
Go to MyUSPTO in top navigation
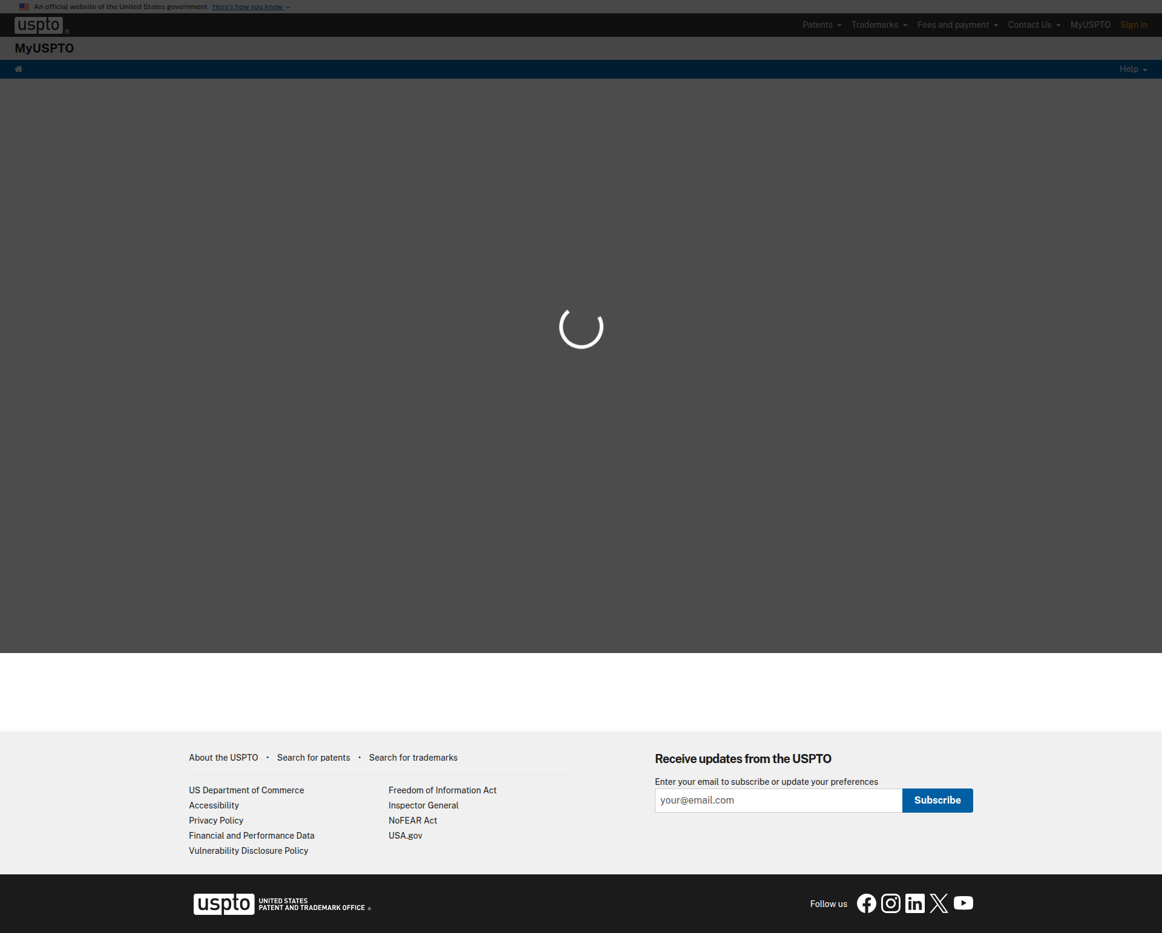coord(1090,25)
